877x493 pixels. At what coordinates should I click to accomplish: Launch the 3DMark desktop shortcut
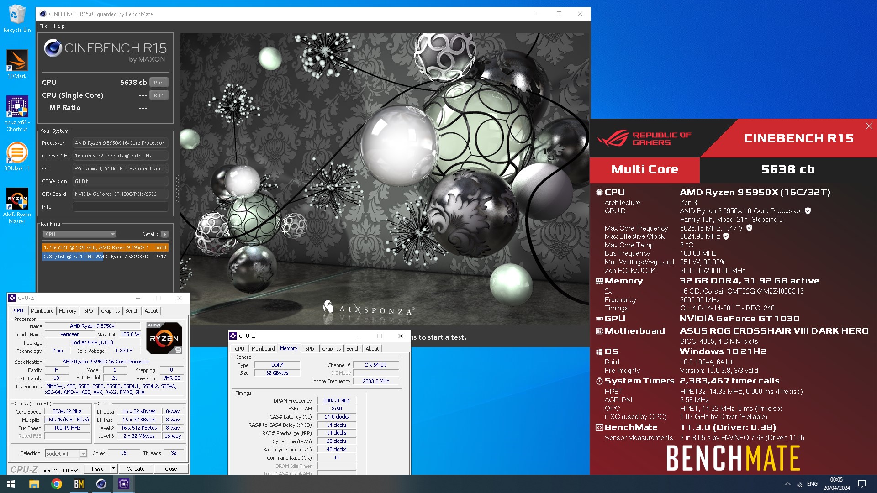tap(17, 64)
